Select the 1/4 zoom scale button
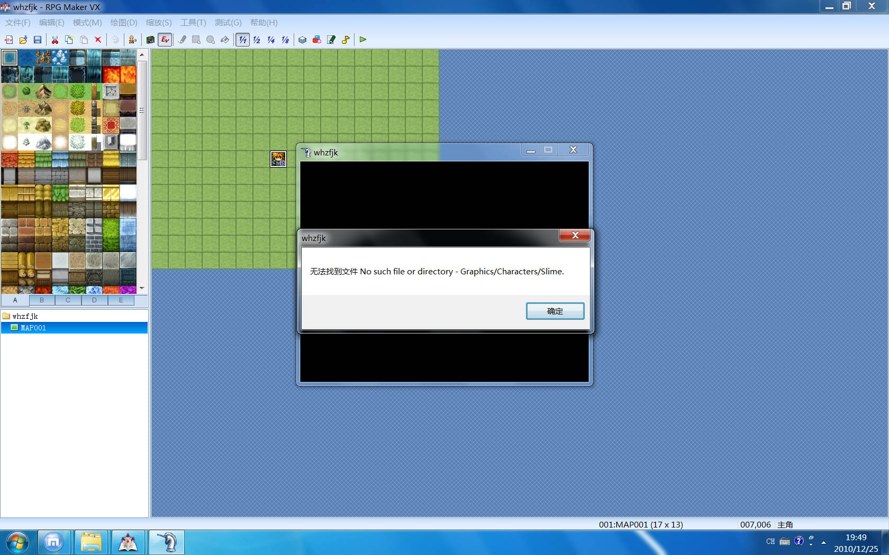The width and height of the screenshot is (889, 555). [x=271, y=40]
